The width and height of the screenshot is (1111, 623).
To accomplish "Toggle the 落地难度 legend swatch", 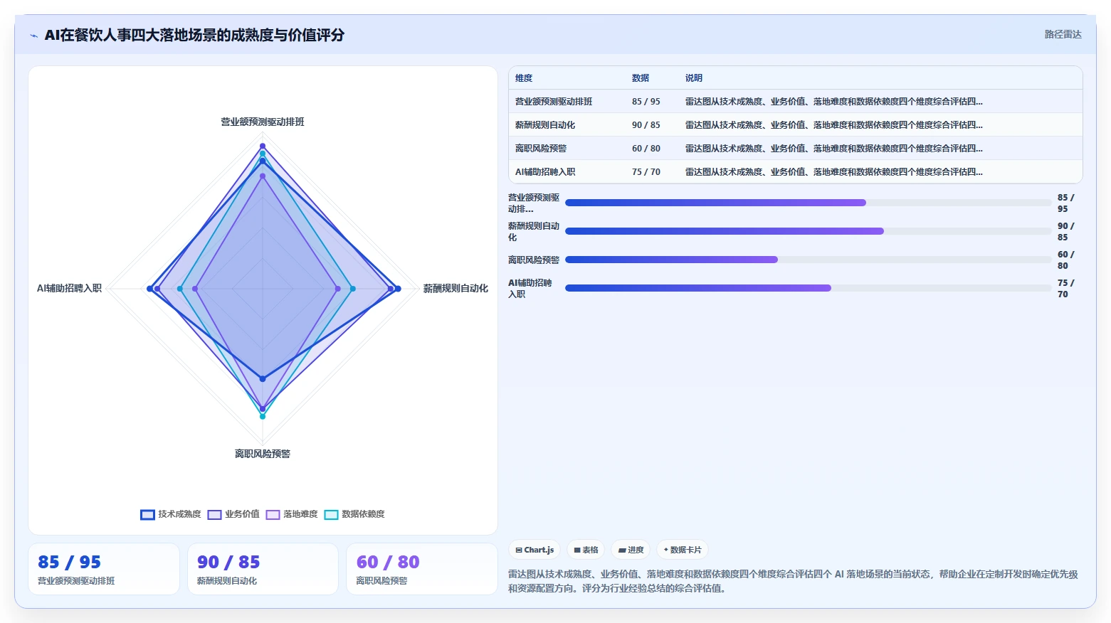I will coord(273,515).
